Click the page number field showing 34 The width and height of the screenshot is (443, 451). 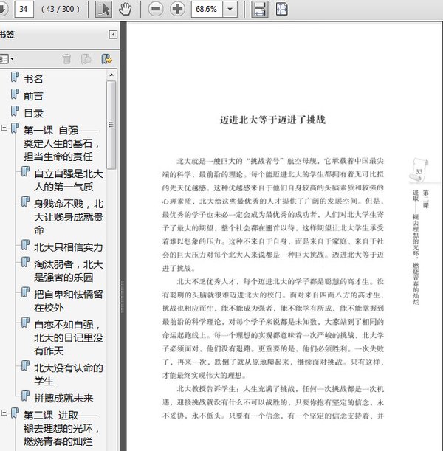point(24,9)
